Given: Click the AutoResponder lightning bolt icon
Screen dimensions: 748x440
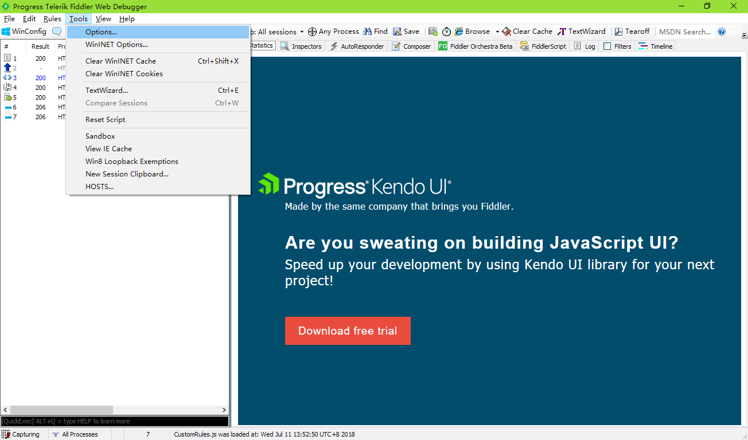Looking at the screenshot, I should tap(334, 46).
